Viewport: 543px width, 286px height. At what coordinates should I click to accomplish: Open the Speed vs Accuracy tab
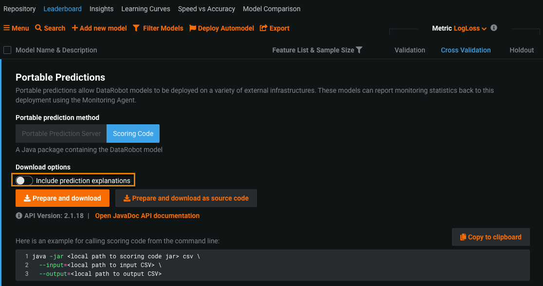coord(206,9)
